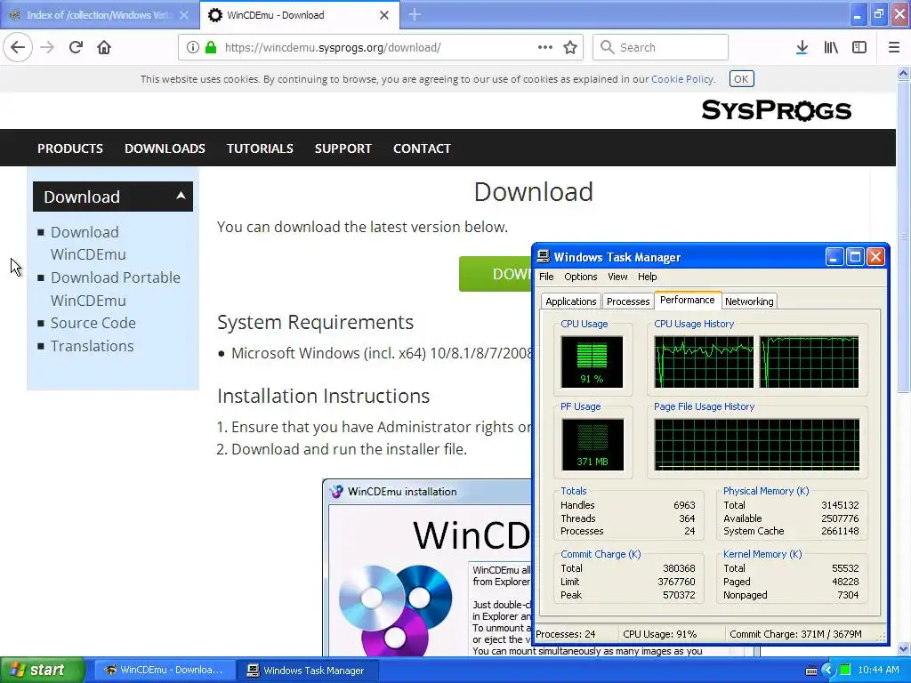This screenshot has width=911, height=683.
Task: Open the Library icon in toolbar
Action: pos(831,48)
